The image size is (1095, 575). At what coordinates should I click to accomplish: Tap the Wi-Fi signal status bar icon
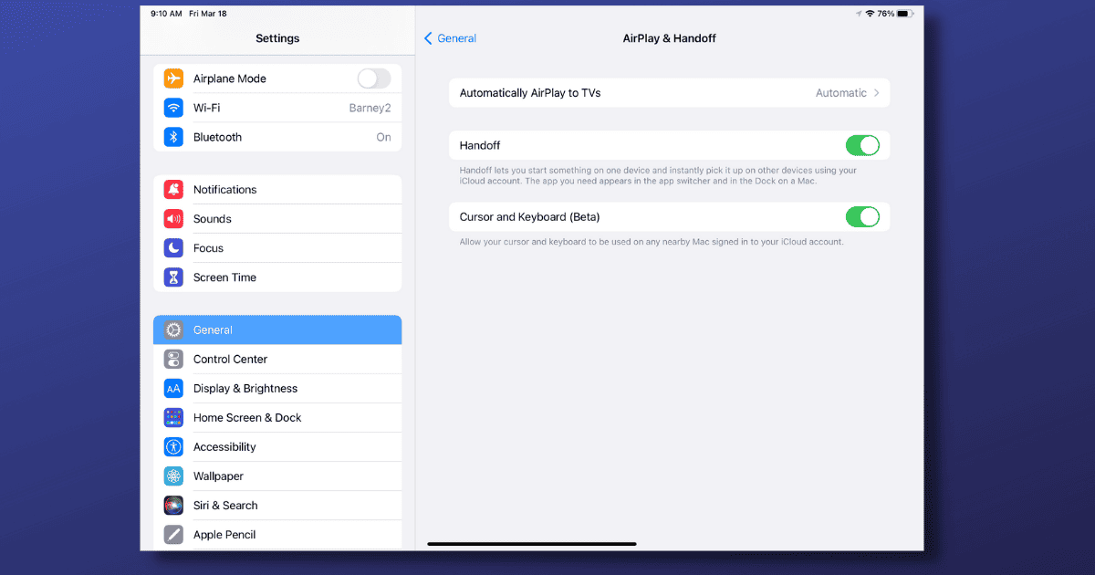870,14
